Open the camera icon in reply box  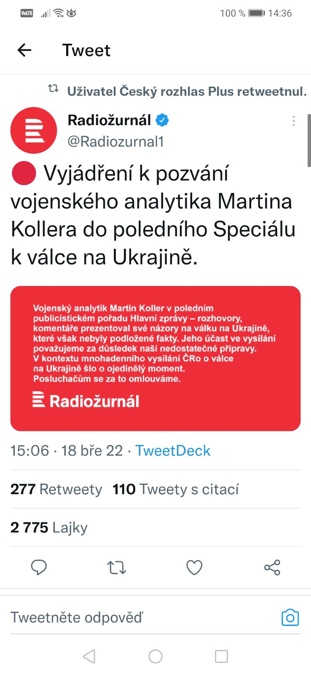tap(290, 618)
